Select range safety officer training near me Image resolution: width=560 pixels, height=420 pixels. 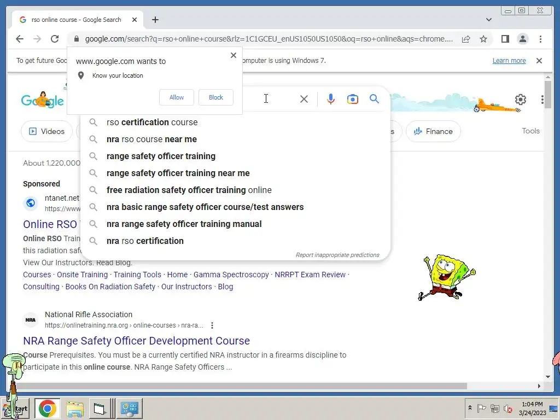[x=235, y=173]
